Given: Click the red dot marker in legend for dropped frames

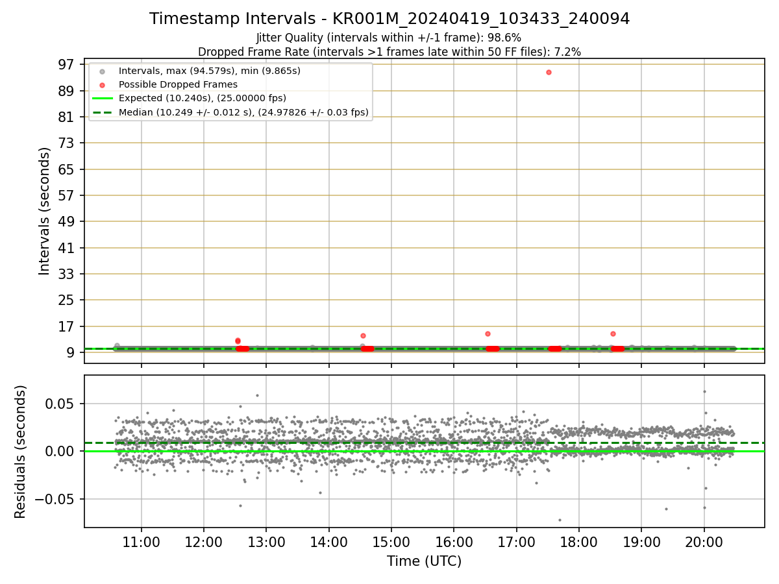Looking at the screenshot, I should [x=102, y=85].
